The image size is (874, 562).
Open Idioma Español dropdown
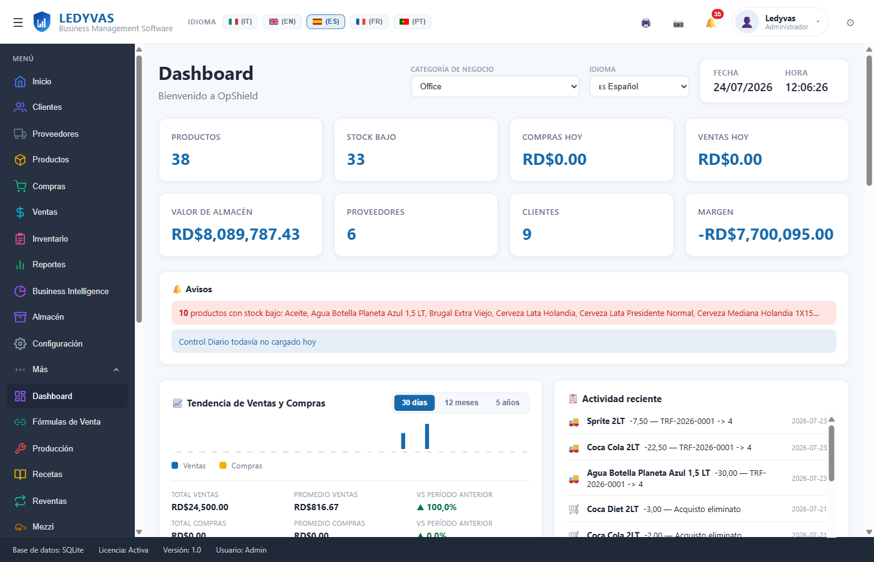(x=639, y=87)
